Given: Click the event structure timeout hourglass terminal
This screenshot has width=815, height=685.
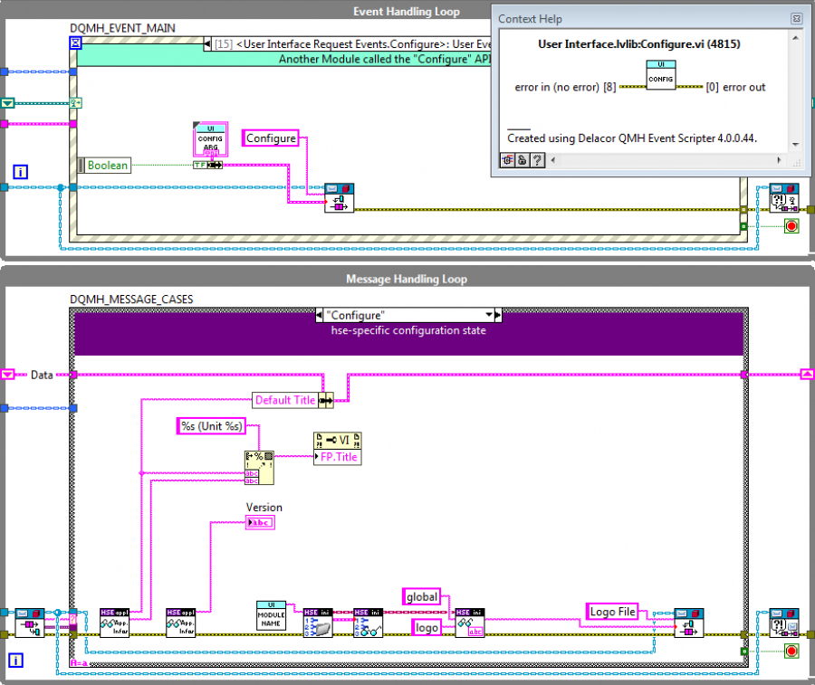Looking at the screenshot, I should tap(75, 43).
